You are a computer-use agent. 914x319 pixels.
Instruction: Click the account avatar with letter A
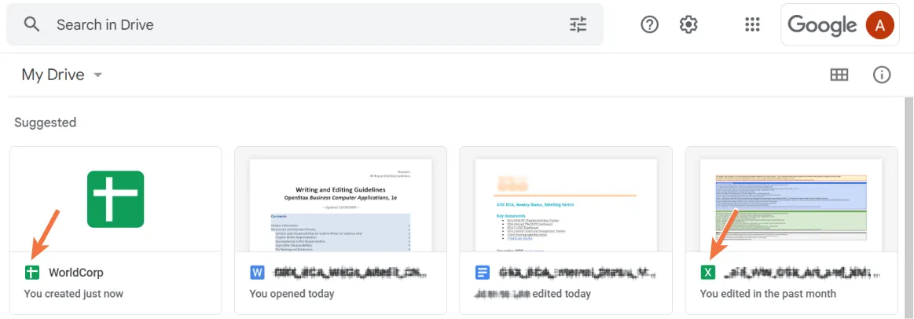coord(879,25)
